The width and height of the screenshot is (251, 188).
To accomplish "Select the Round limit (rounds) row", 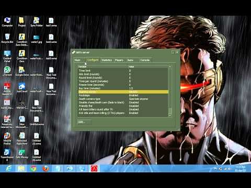I will [123, 78].
